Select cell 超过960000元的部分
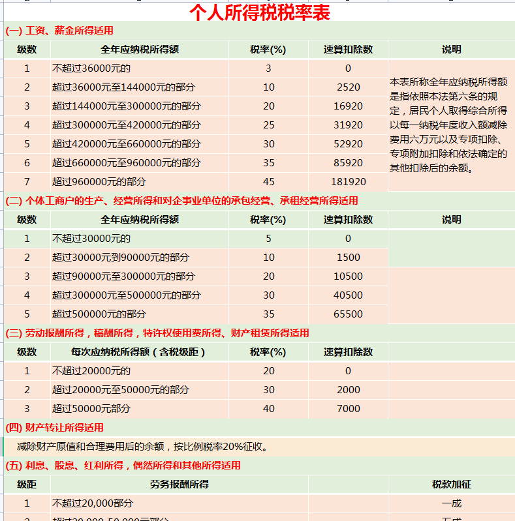Screen dimensions: 515x521 click(x=140, y=182)
